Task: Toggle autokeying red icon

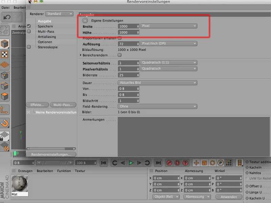Action: click(x=177, y=163)
